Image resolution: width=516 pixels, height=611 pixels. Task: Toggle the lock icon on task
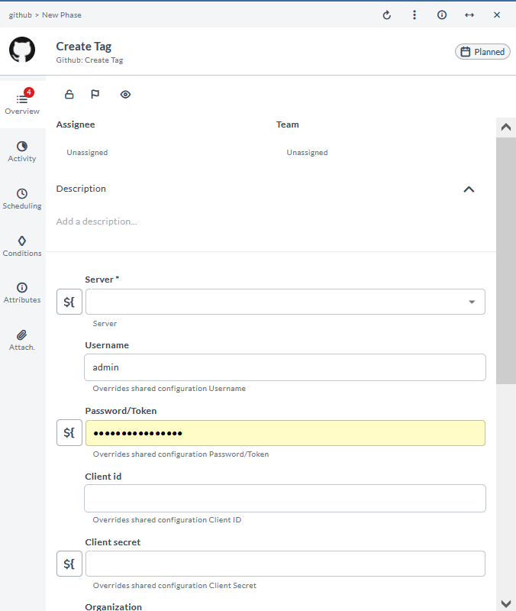pyautogui.click(x=69, y=95)
